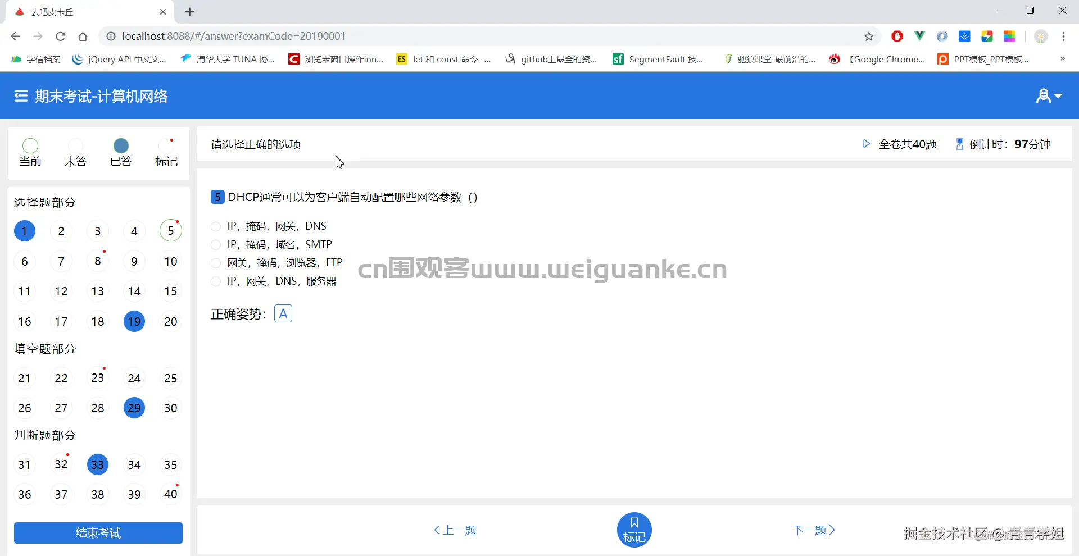Go to previous question 上一题
Screen dimensions: 1079x556
pos(455,530)
